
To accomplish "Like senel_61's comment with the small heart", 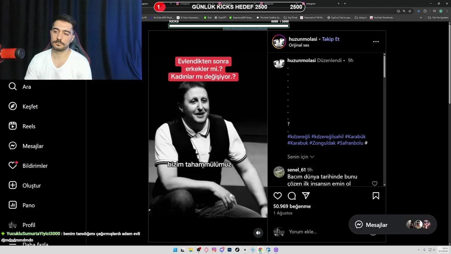I will point(375,184).
